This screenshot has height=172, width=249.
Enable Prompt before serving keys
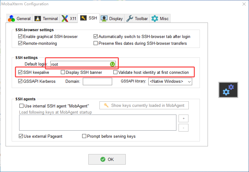84,136
